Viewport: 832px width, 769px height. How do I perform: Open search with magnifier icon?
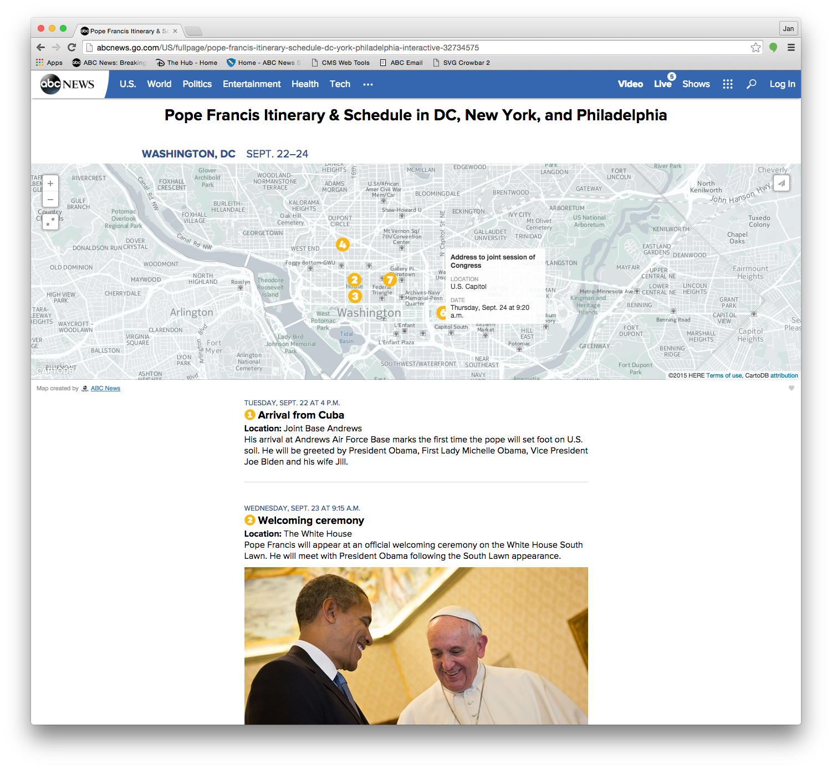tap(751, 84)
